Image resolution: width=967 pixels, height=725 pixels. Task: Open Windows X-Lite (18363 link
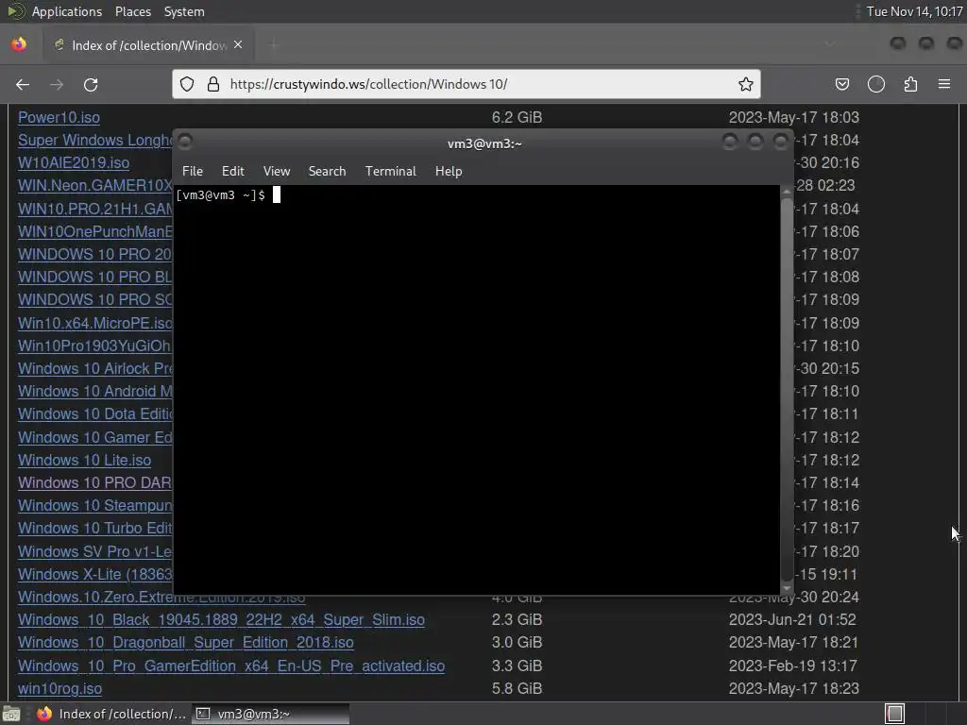[x=95, y=574]
